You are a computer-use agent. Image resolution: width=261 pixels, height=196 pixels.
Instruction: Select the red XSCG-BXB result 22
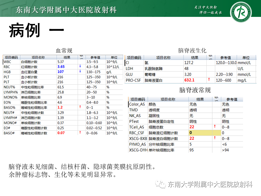tap(192, 138)
